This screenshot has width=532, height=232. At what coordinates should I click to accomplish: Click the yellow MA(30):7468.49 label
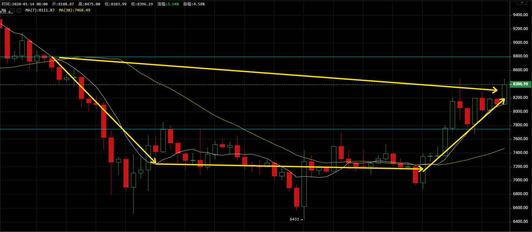(x=75, y=10)
